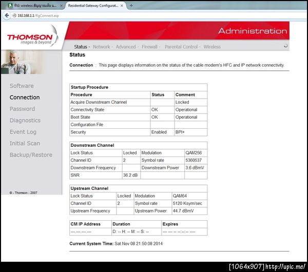Open the Parental Control menu
Image resolution: width=308 pixels, height=272 pixels.
[x=181, y=47]
